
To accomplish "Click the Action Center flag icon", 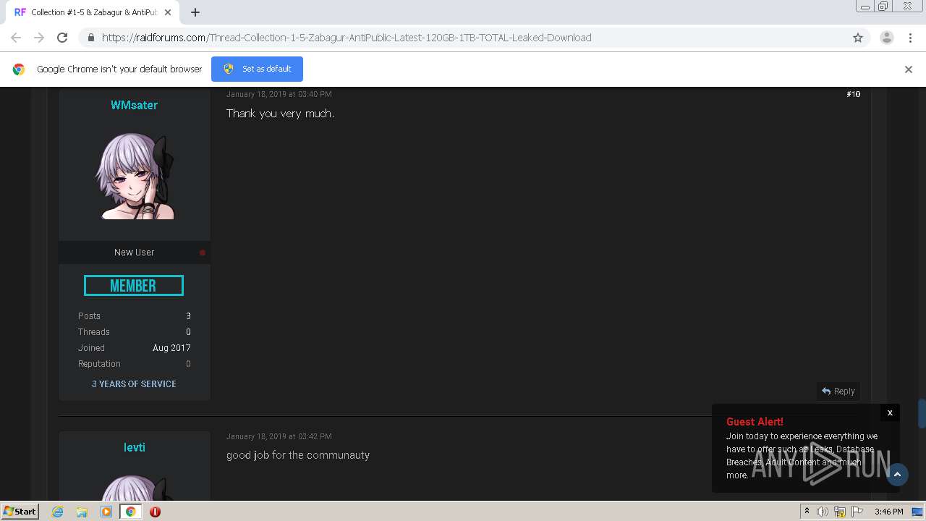I will 857,512.
